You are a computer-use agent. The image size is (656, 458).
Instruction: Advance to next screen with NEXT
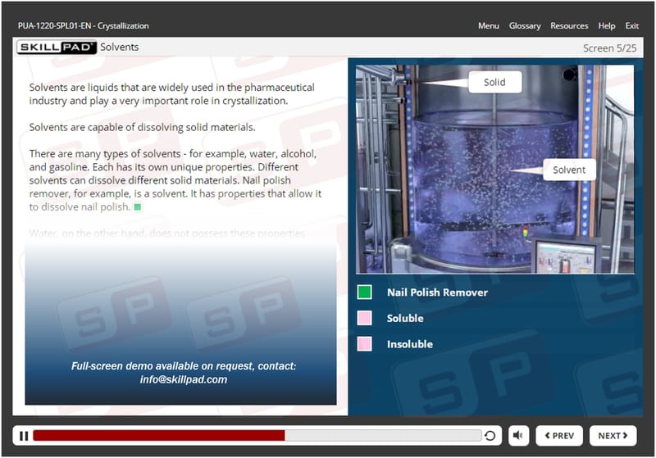613,436
